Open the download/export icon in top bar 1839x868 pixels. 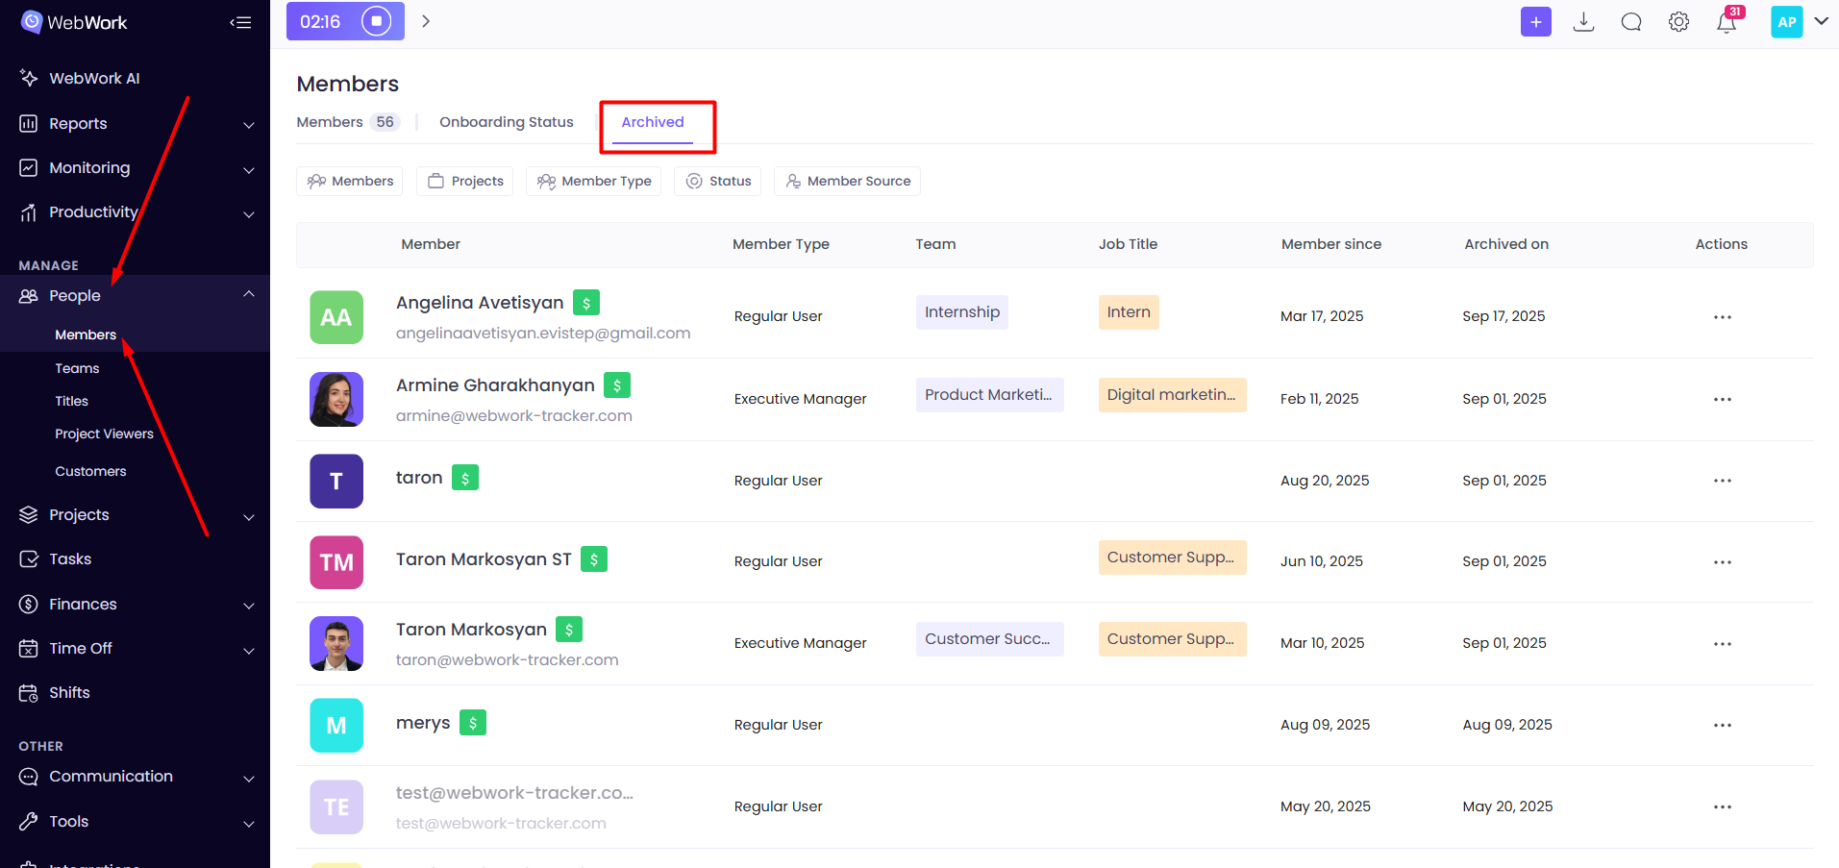pos(1583,21)
